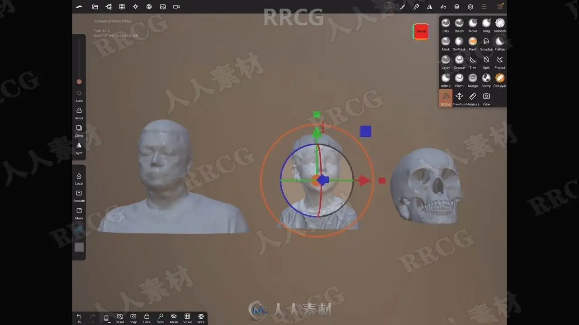Toggle the Pivot lock
This screenshot has width=579, height=325.
tap(79, 113)
